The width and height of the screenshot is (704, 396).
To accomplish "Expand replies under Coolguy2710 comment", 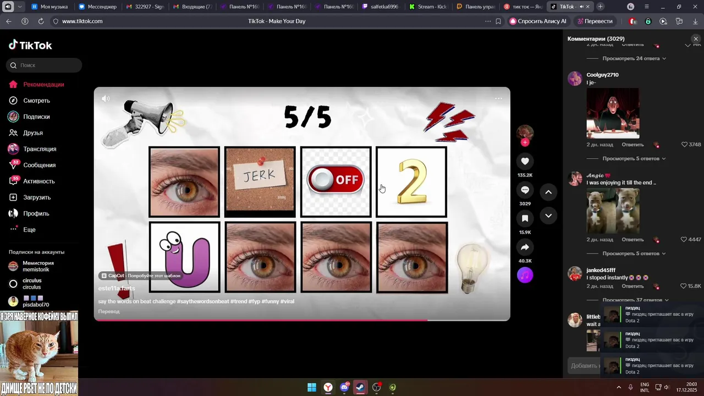I will tap(634, 158).
